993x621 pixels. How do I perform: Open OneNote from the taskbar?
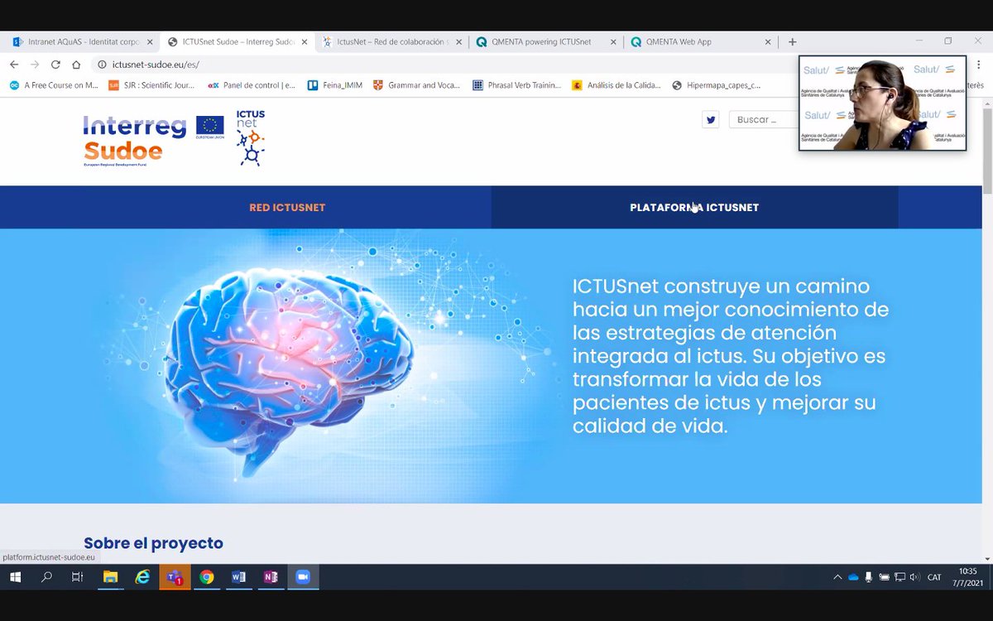(x=271, y=577)
